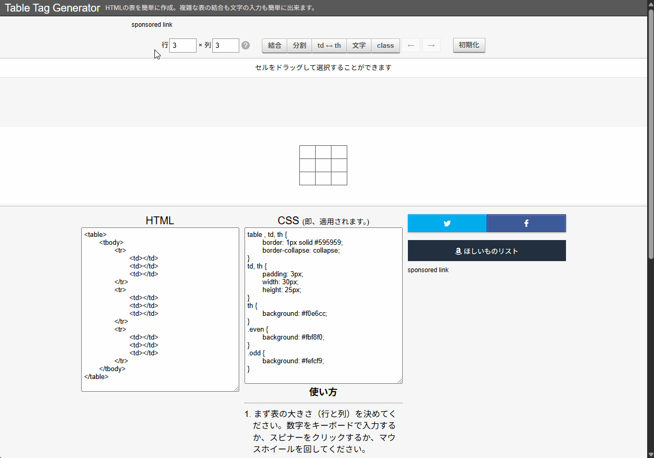This screenshot has width=654, height=458.
Task: Reset the table with 初期化 button
Action: (469, 45)
